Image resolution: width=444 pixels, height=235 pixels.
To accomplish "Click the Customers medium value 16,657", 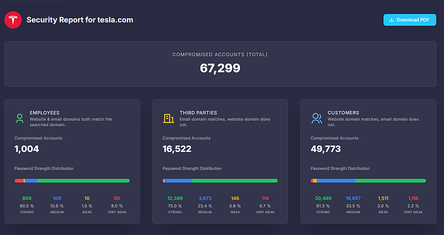I will 353,198.
